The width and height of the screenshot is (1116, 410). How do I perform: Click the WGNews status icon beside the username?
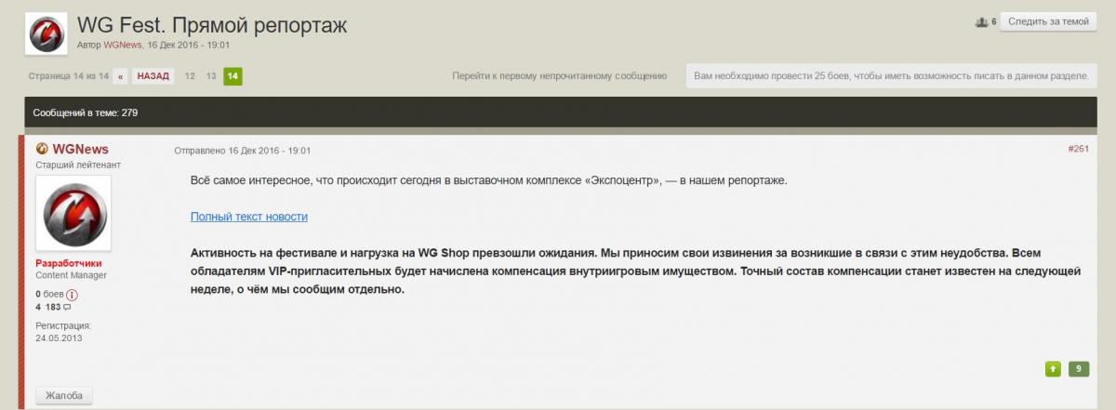click(x=42, y=149)
